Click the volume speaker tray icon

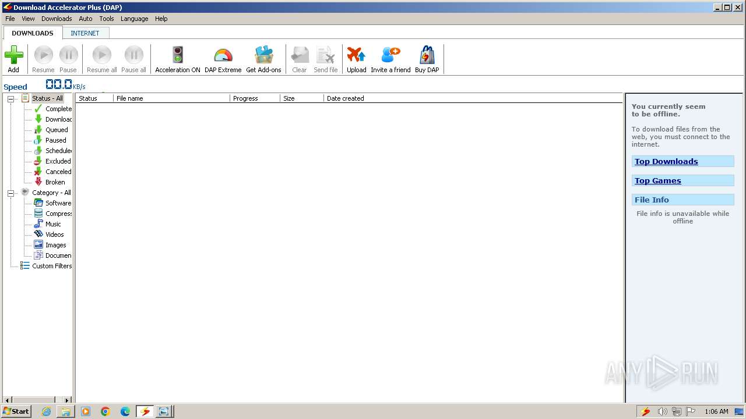(x=662, y=411)
